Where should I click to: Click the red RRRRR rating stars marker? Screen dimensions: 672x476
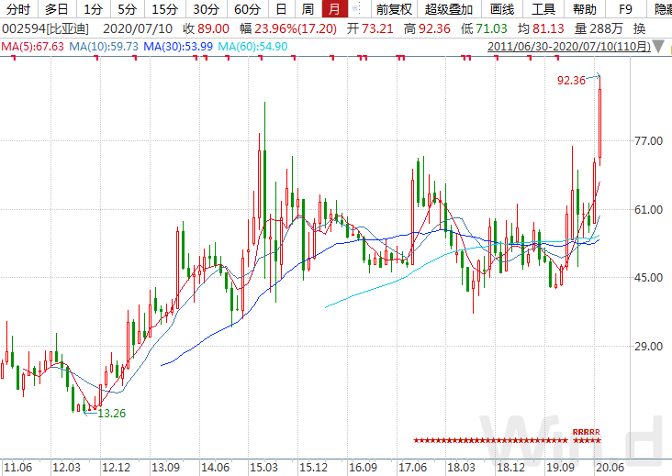pos(587,437)
